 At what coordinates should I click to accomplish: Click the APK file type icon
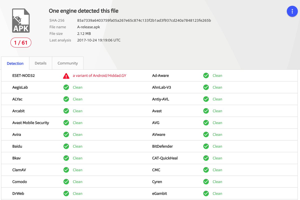[21, 20]
